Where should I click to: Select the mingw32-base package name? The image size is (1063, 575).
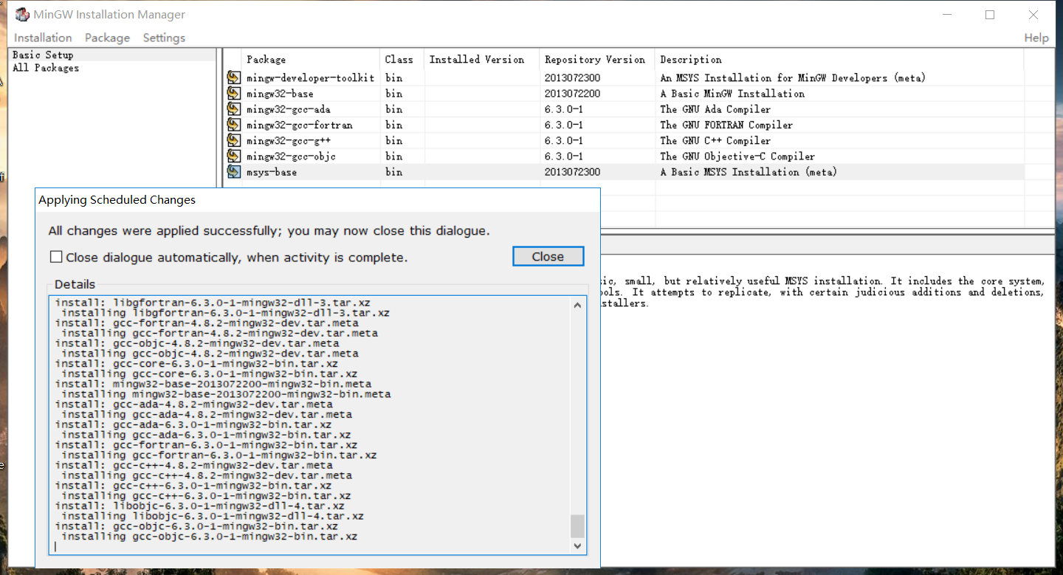280,94
